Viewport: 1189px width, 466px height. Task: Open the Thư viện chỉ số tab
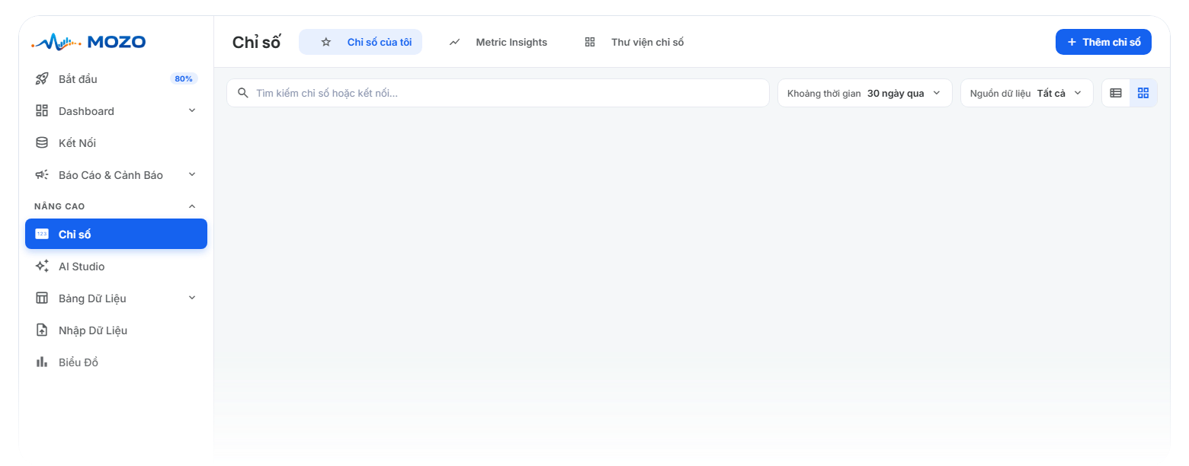(x=633, y=42)
